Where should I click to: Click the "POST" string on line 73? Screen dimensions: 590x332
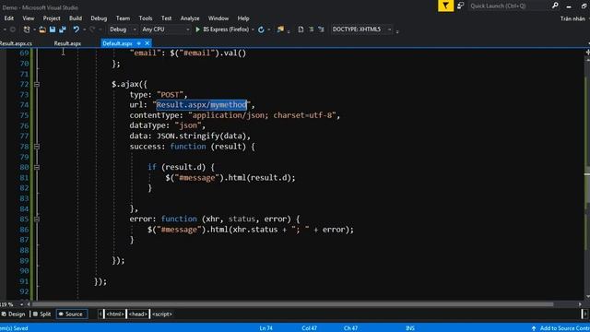170,94
